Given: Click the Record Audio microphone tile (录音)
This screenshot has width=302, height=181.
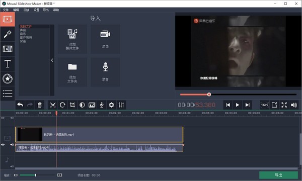Looking at the screenshot, I should click(105, 72).
